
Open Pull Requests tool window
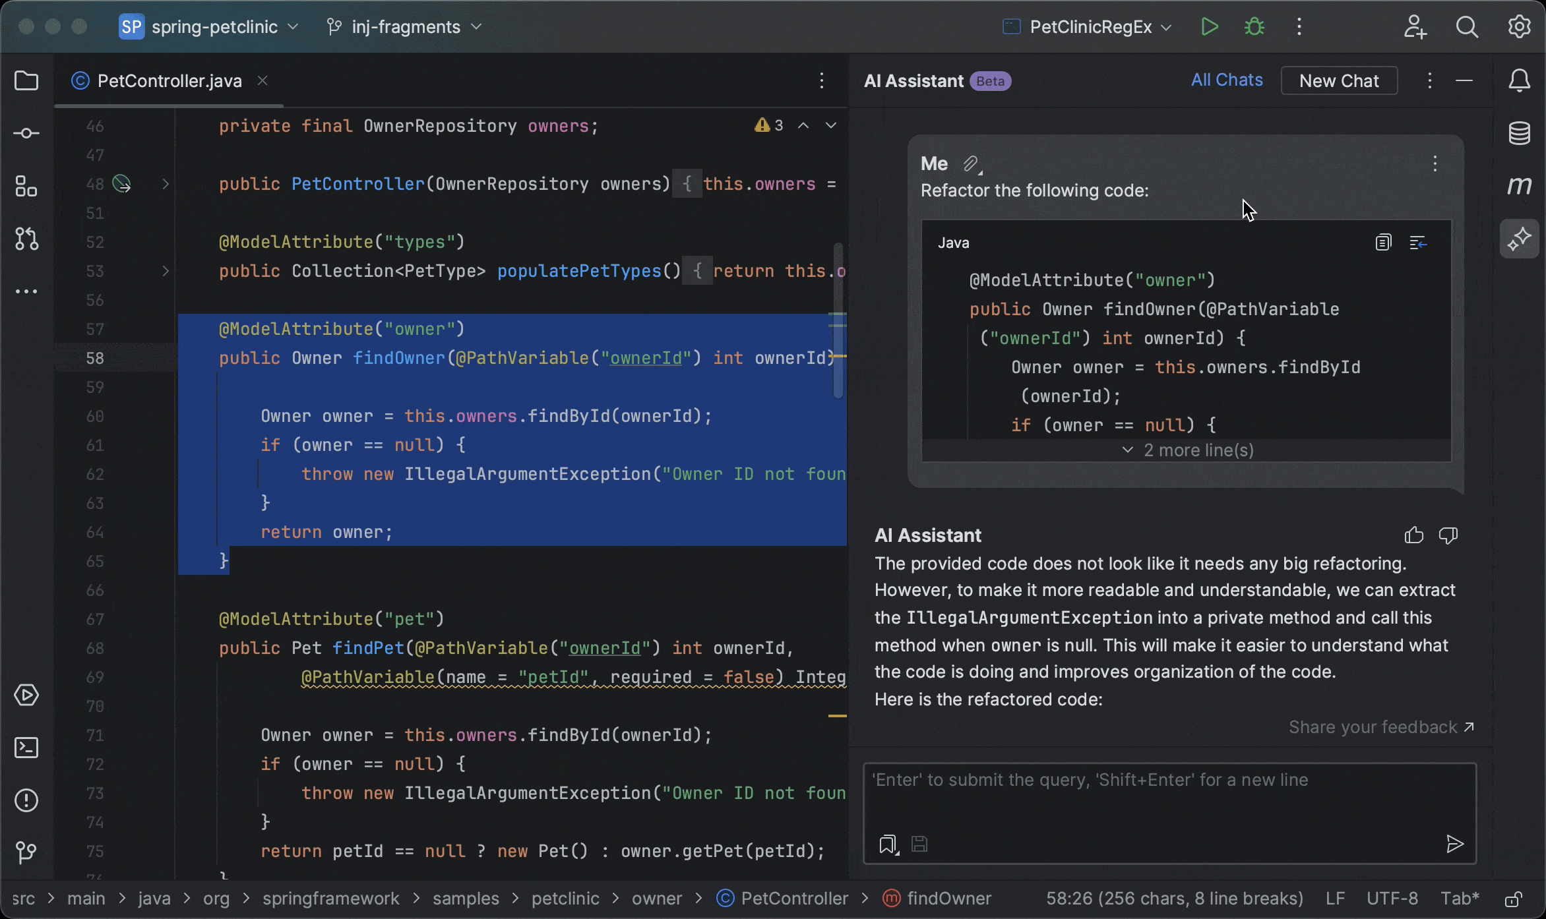click(x=26, y=239)
